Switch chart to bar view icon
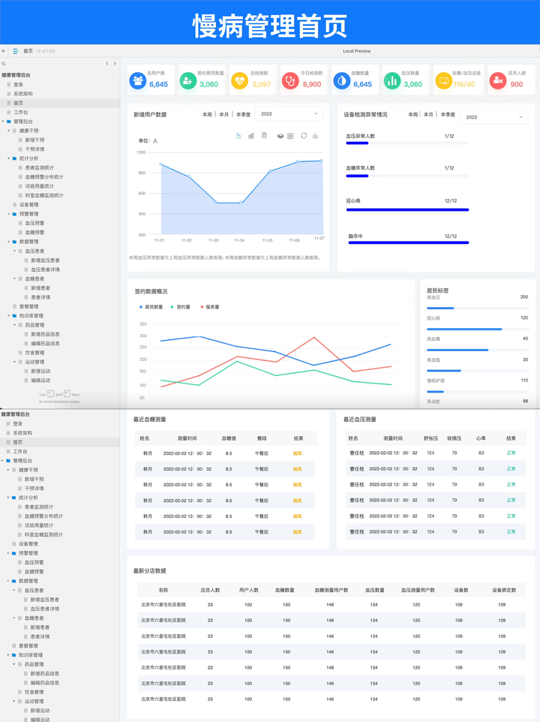540x722 pixels. tap(251, 135)
